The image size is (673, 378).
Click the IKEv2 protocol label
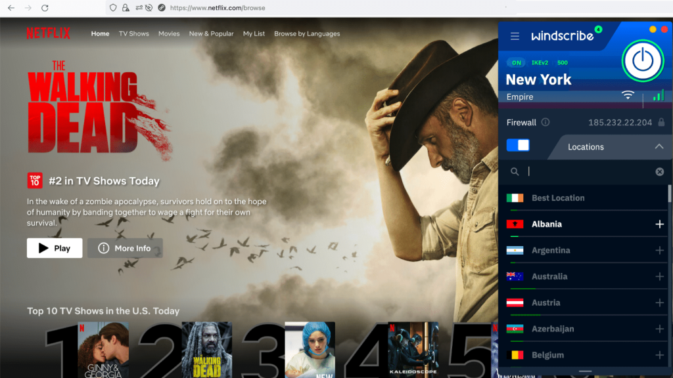[540, 62]
